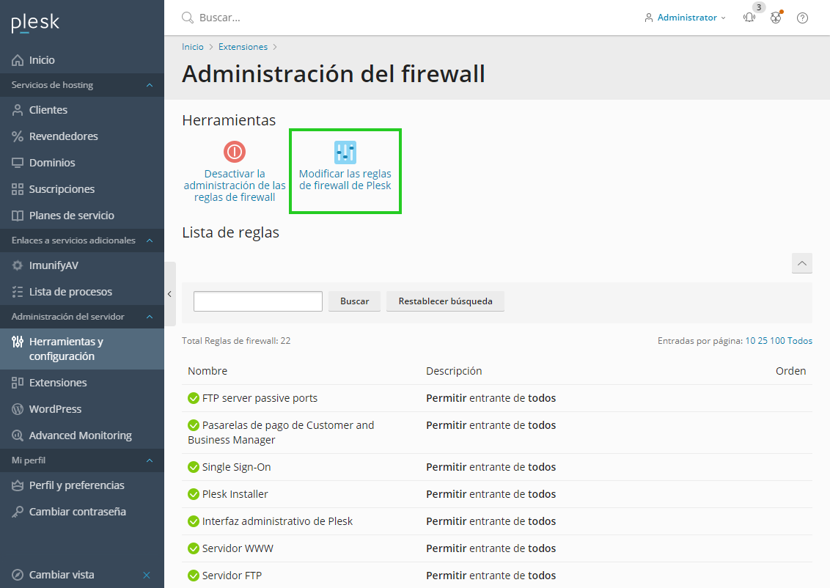Open the Administrator account dropdown
Image resolution: width=830 pixels, height=588 pixels.
(x=685, y=18)
